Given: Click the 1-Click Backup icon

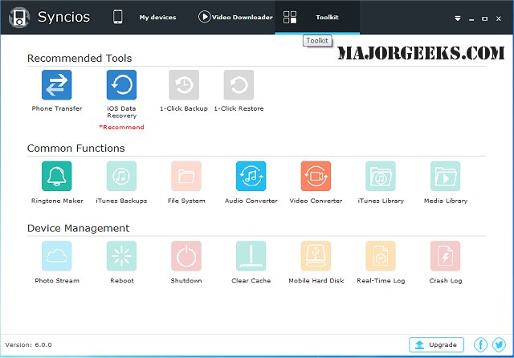Looking at the screenshot, I should coord(184,85).
